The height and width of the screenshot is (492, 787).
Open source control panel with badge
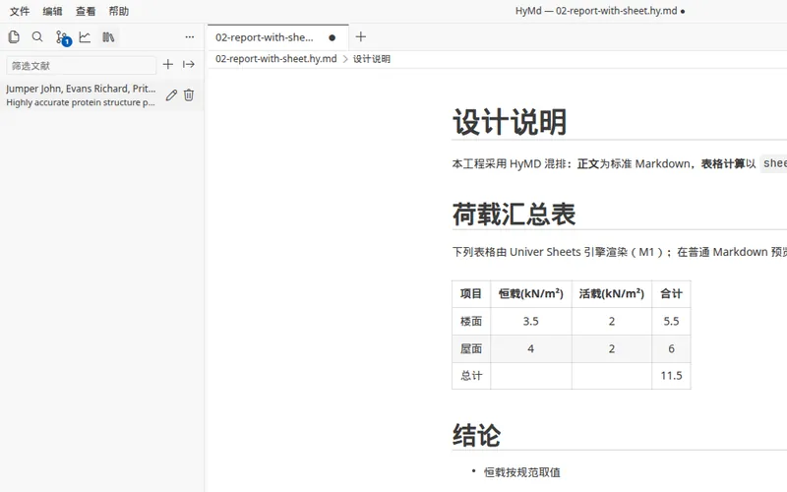pyautogui.click(x=63, y=37)
